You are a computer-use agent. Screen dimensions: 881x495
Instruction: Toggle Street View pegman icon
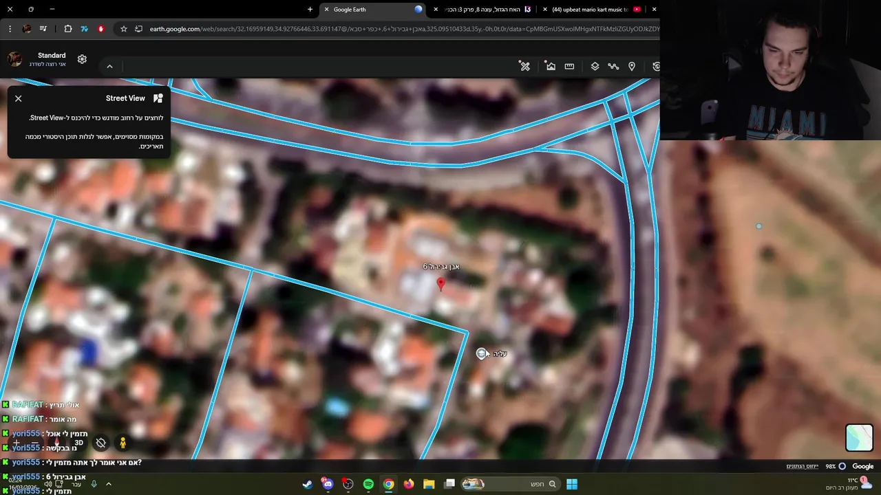(x=123, y=443)
